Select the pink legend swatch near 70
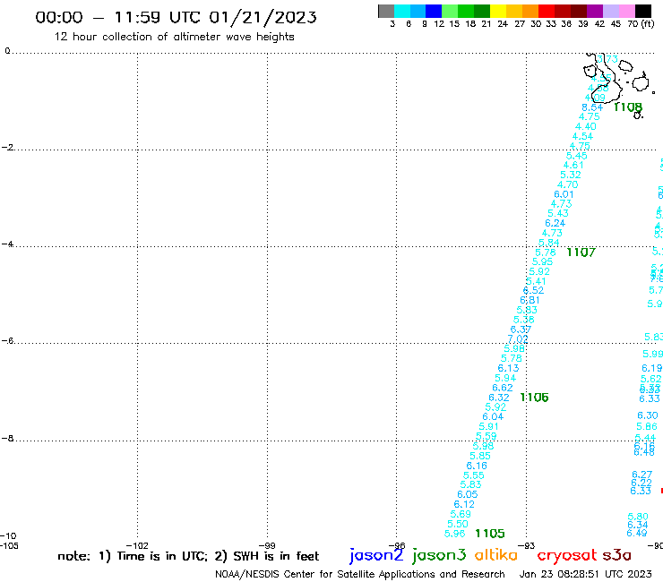Image resolution: width=663 pixels, height=582 pixels. point(626,11)
